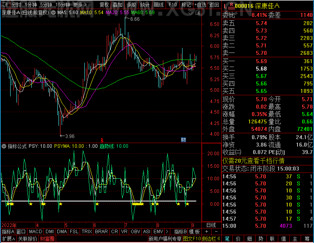Select the 主 main tab
Image resolution: width=314 pixels, height=243 pixels.
coord(295,239)
